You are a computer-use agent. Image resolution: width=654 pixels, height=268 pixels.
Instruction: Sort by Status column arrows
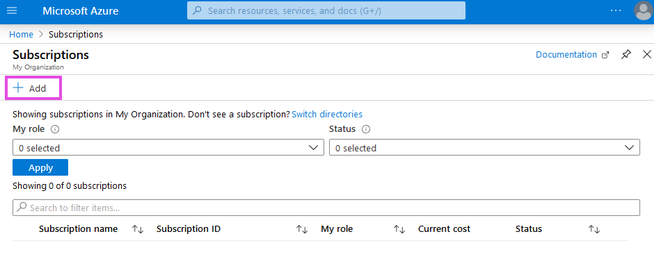(594, 229)
